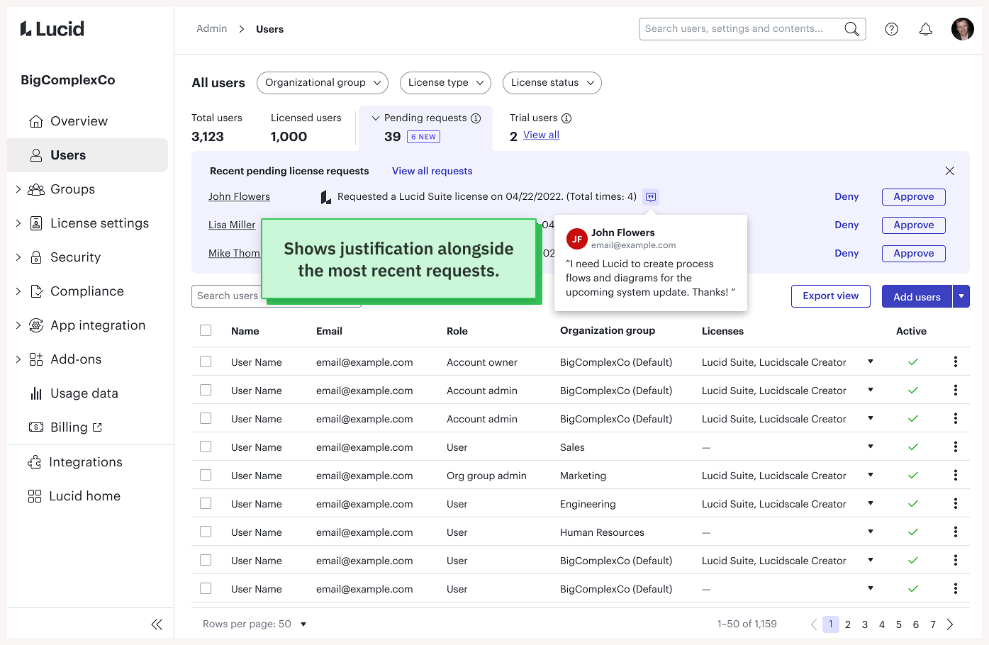Open the Lisa Miller user link
Viewport: 989px width, 645px height.
point(232,225)
